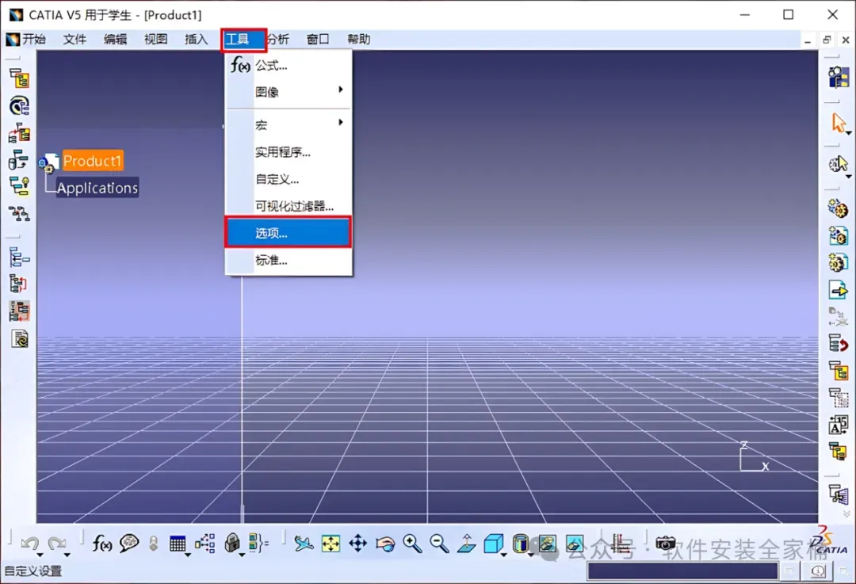Click the document with yellow arrow icon
Viewport: 856px width, 584px height.
[x=838, y=289]
